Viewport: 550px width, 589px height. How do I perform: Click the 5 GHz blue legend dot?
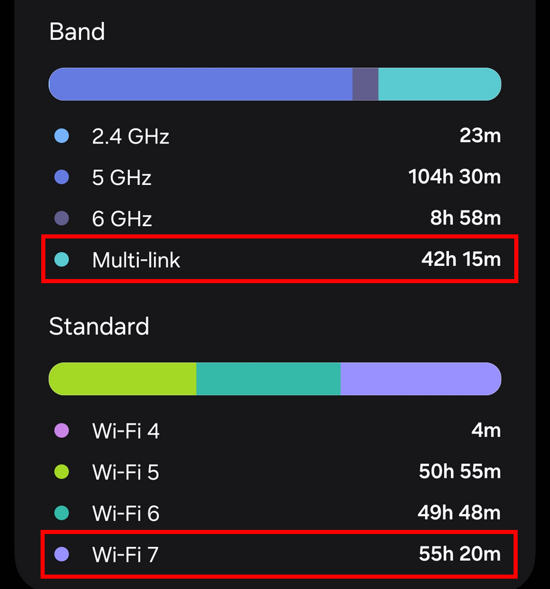click(x=62, y=177)
